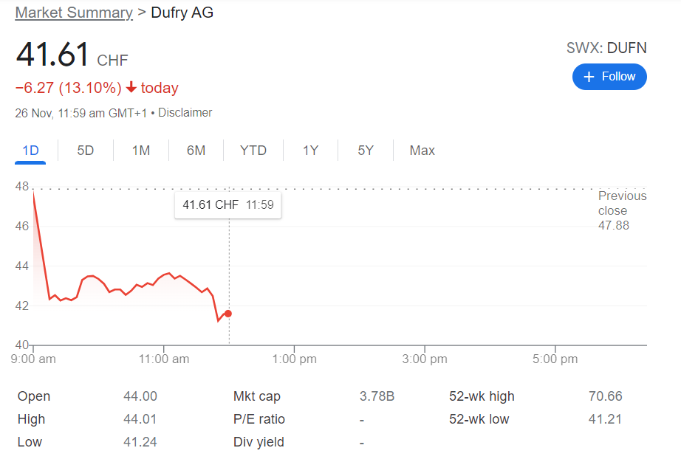This screenshot has height=462, width=681.
Task: View the 5Y stock performance
Action: (x=364, y=150)
